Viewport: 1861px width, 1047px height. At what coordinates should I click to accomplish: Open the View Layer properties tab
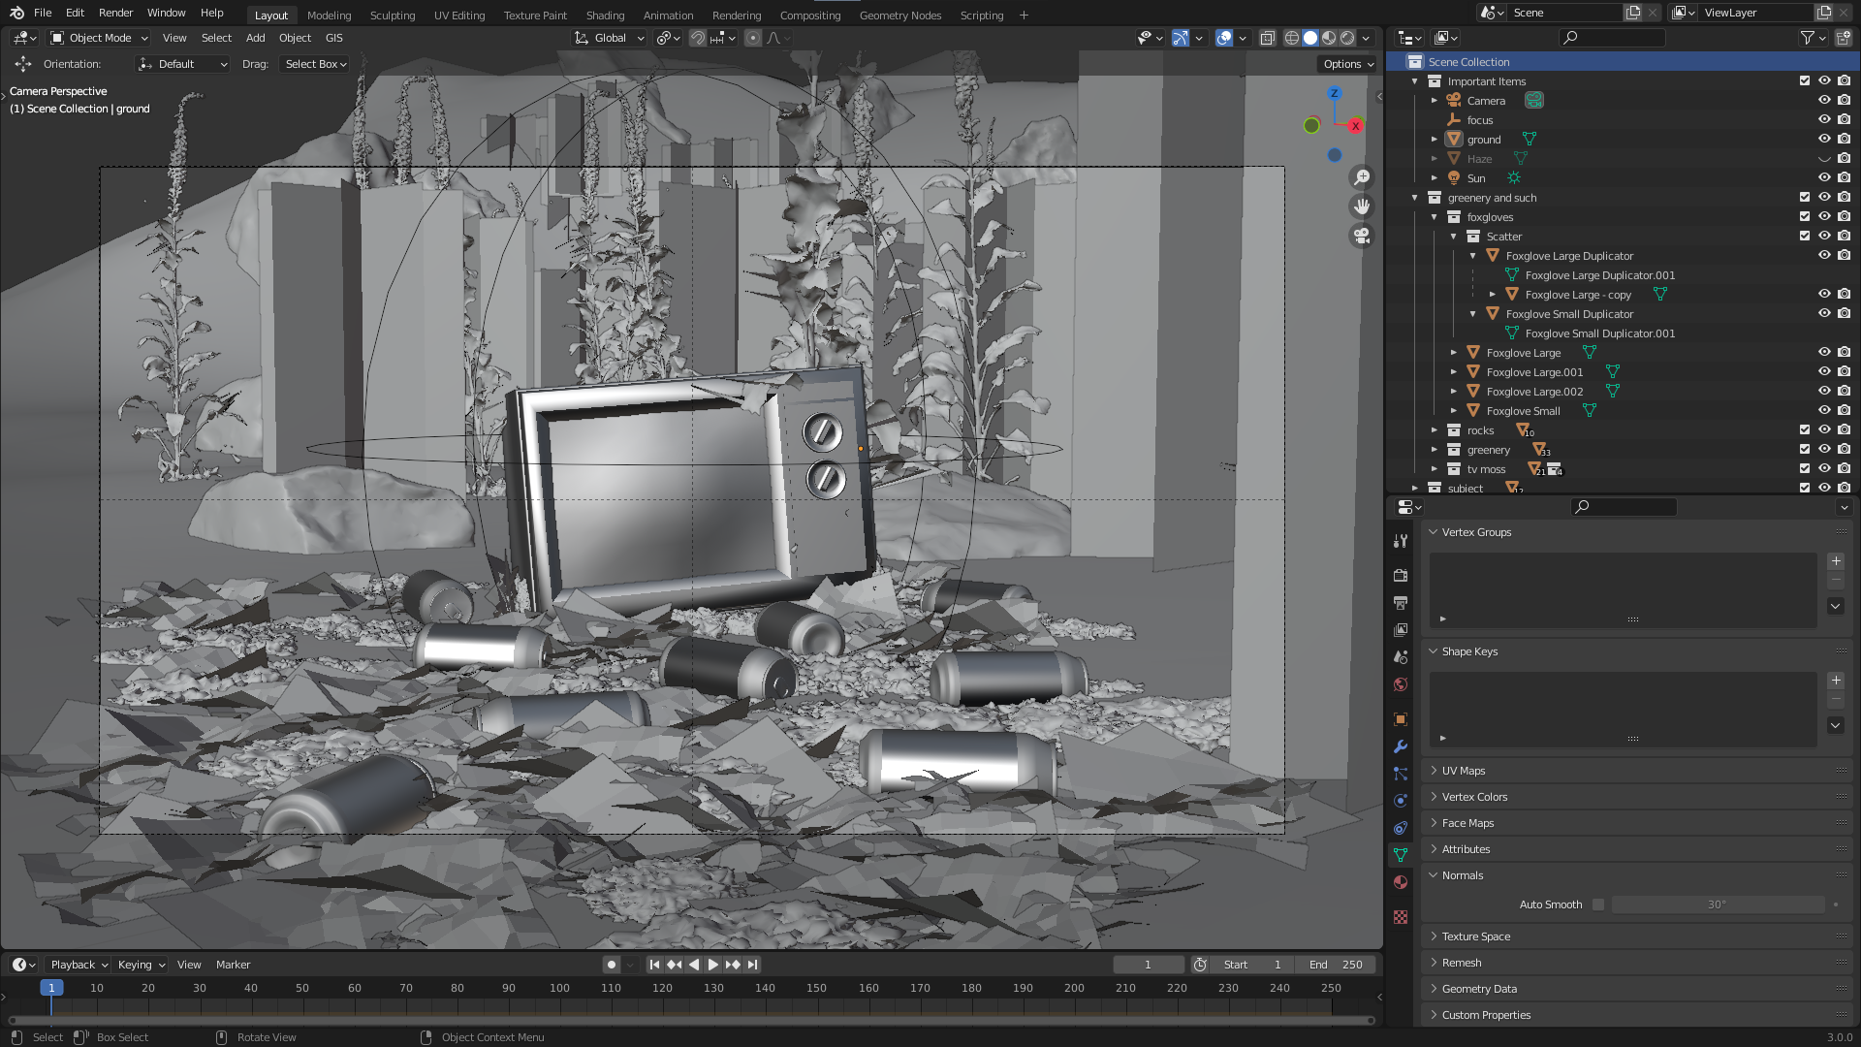[x=1401, y=630]
